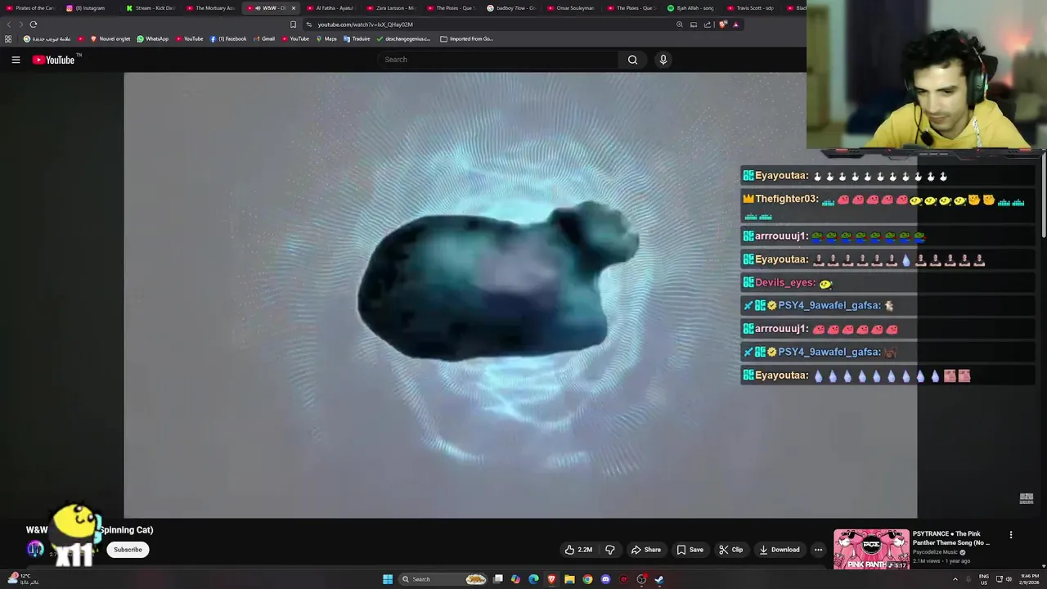Start voice search with the microphone icon

click(x=663, y=60)
